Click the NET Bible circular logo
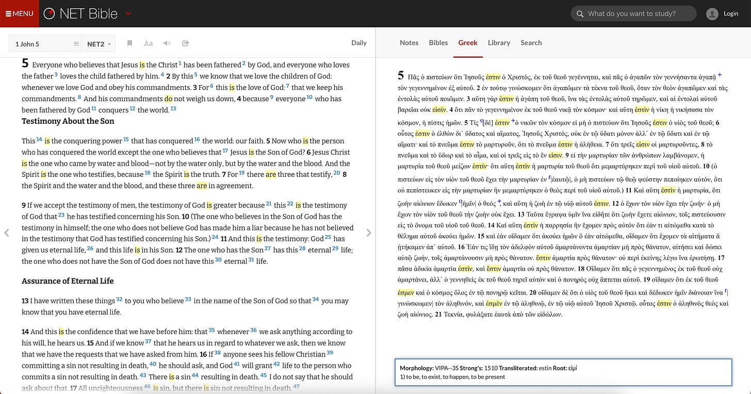This screenshot has height=394, width=751. point(49,14)
